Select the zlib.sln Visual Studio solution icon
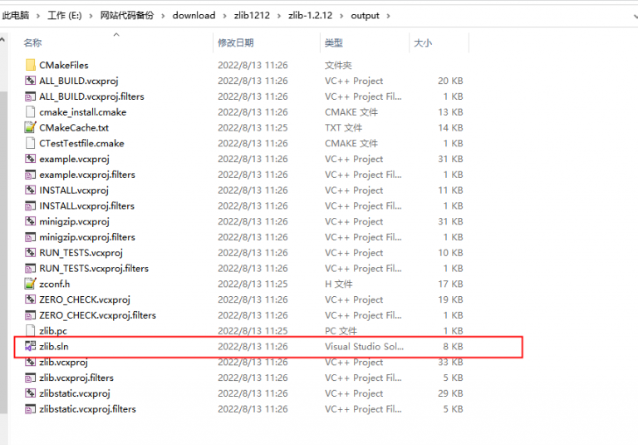 tap(31, 346)
